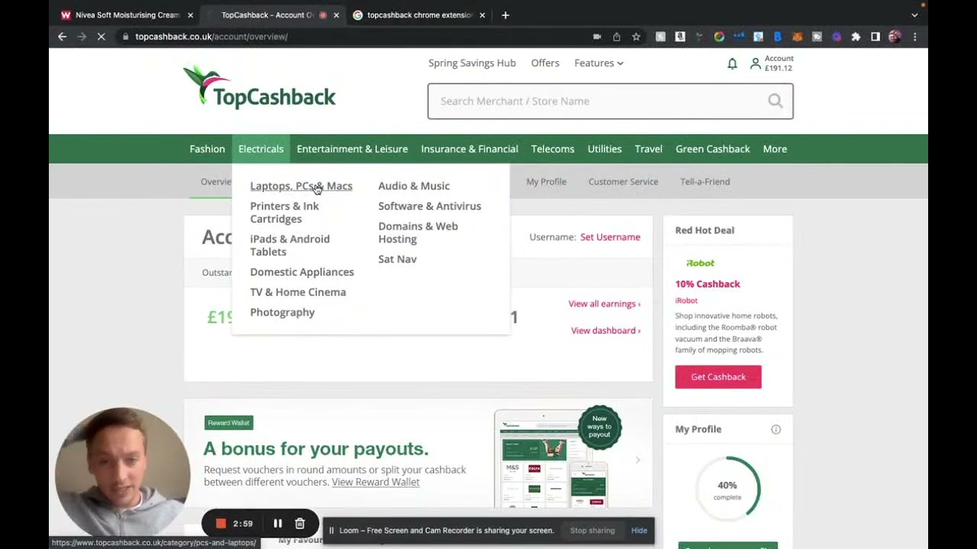977x549 pixels.
Task: Click the camera icon in the address bar
Action: coord(597,37)
